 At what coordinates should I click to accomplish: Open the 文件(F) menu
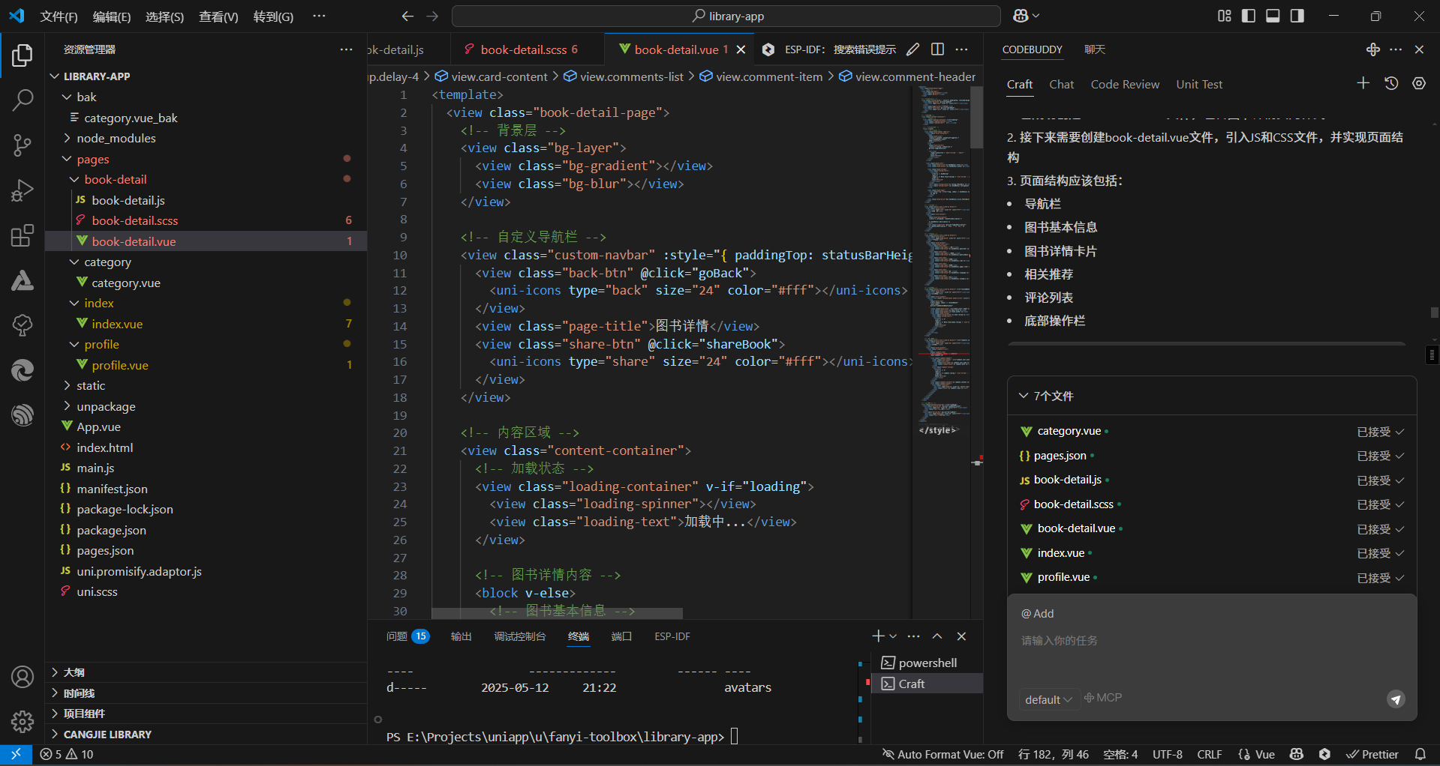pos(59,16)
